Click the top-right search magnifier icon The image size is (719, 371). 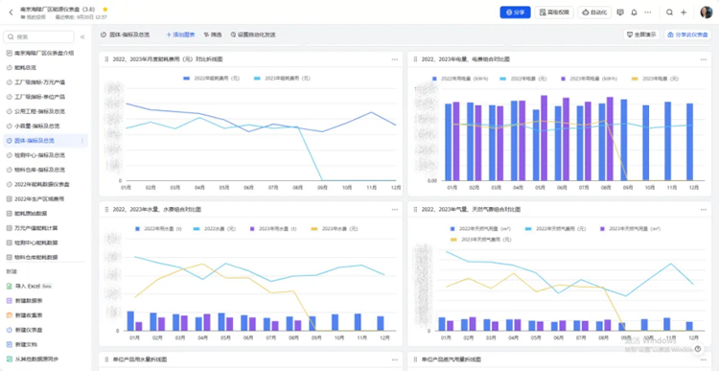coord(669,12)
